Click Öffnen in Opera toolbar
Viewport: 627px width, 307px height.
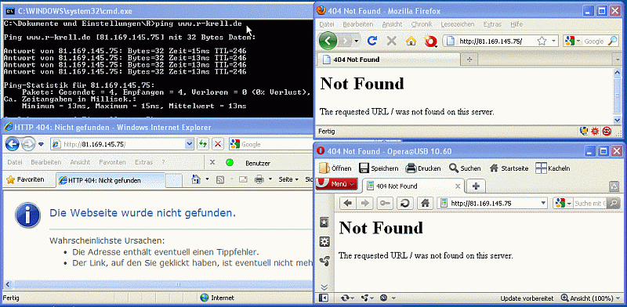pos(335,168)
